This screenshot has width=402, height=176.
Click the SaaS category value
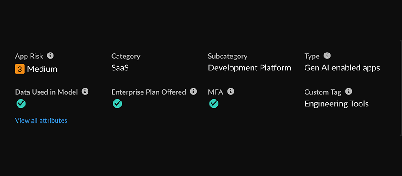[120, 68]
